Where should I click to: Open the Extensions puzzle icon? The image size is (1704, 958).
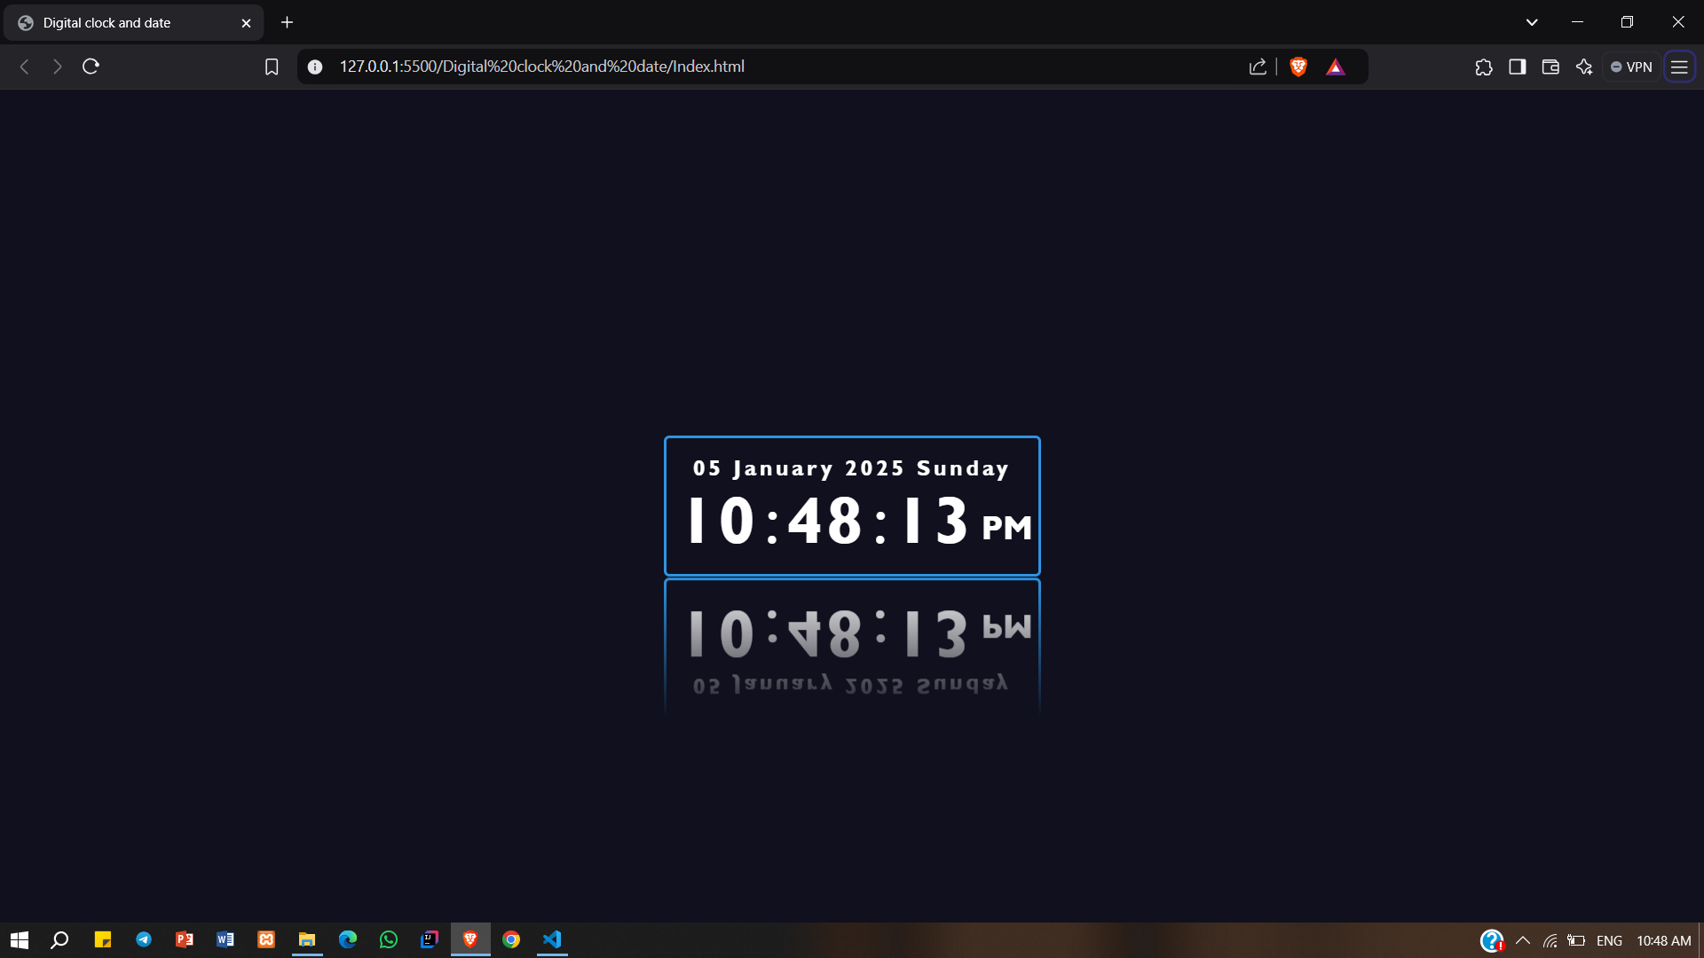tap(1484, 67)
